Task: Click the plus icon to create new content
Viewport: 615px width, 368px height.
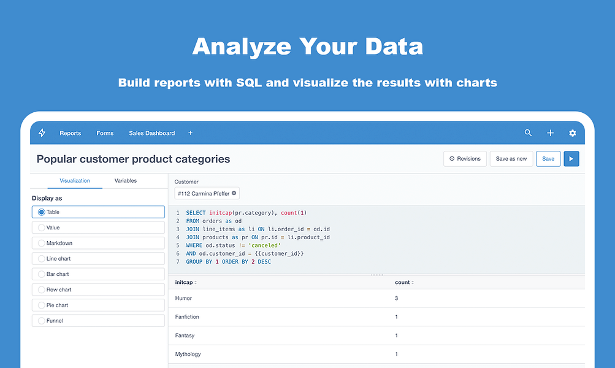Action: tap(550, 132)
